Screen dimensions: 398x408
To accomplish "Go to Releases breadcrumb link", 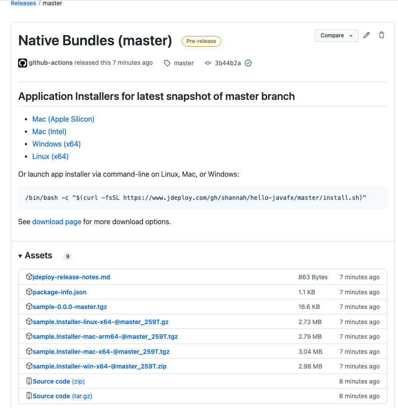I will tap(23, 3).
